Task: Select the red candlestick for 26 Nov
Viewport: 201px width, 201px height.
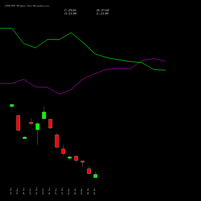Action: 50,123
